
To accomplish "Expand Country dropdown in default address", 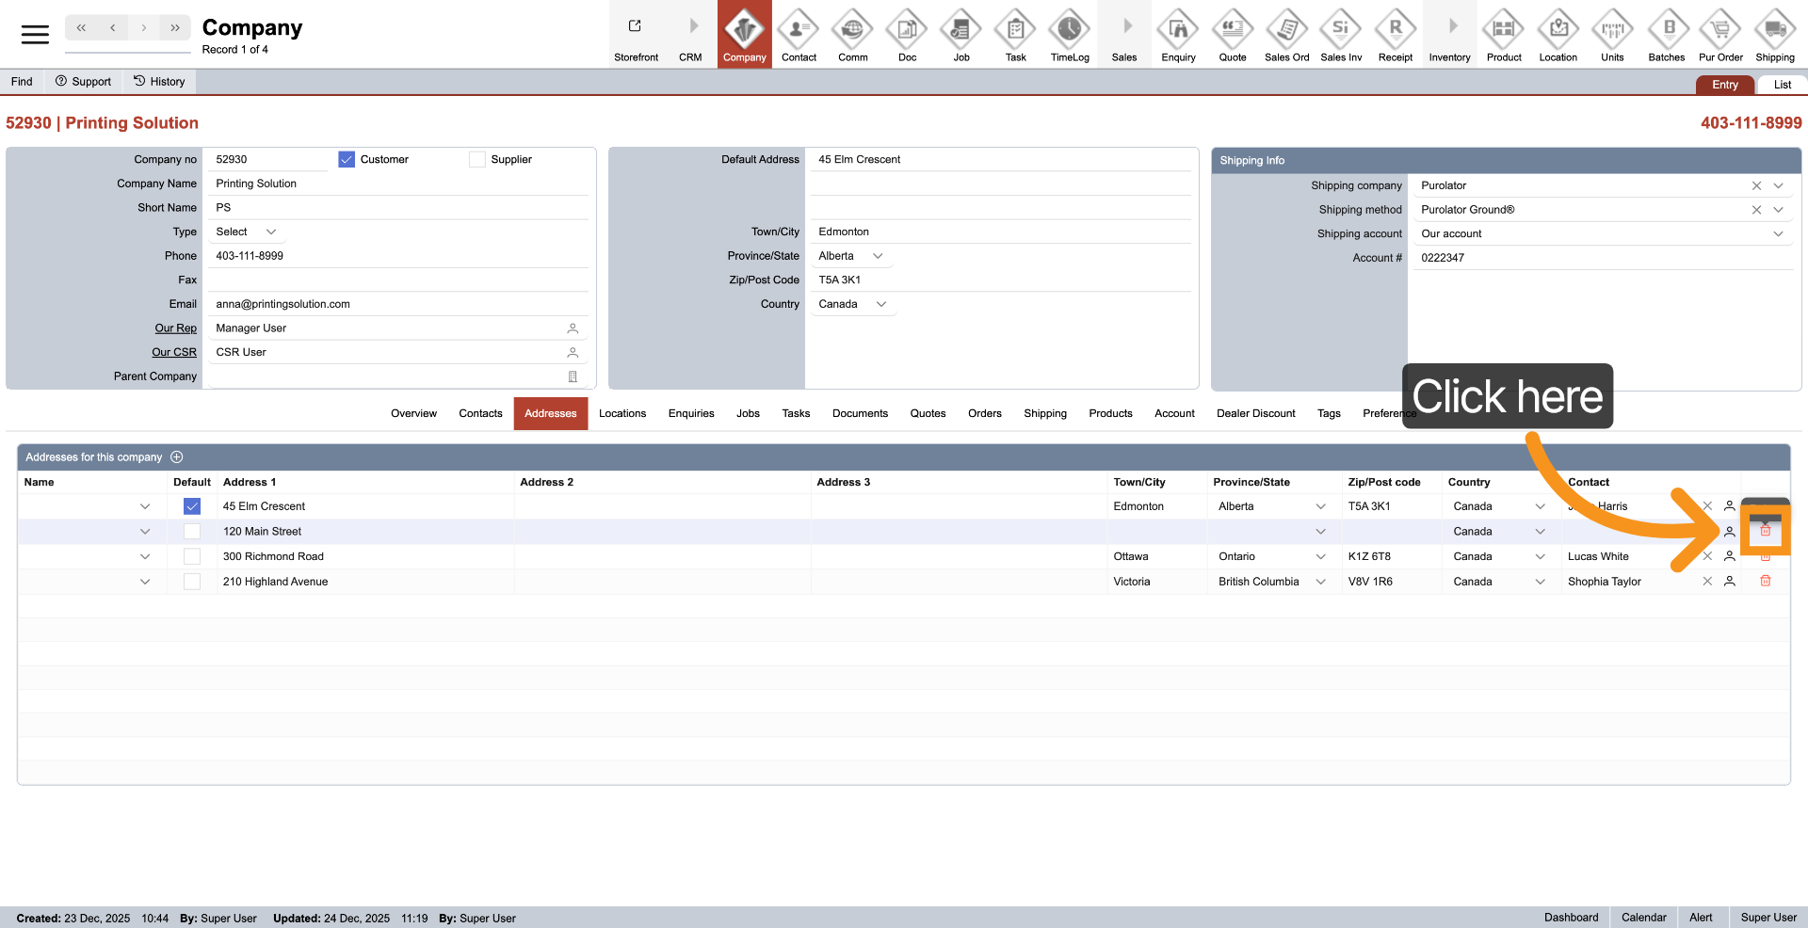I will pyautogui.click(x=881, y=305).
